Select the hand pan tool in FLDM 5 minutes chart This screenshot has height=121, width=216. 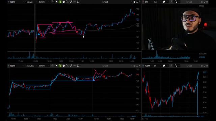coord(64,66)
